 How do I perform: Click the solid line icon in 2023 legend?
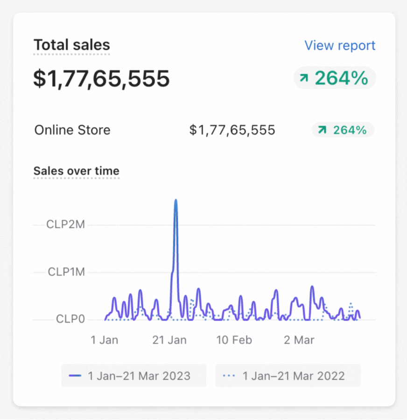75,376
